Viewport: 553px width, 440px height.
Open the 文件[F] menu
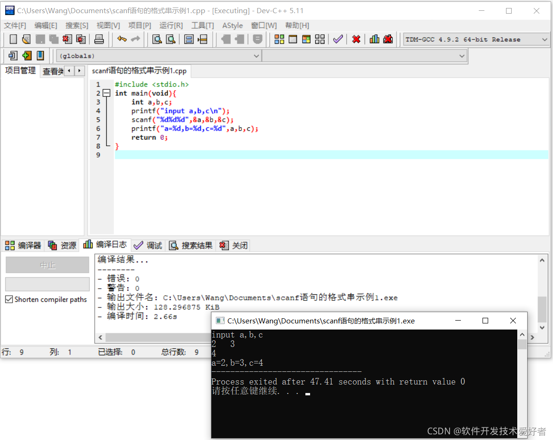click(15, 25)
